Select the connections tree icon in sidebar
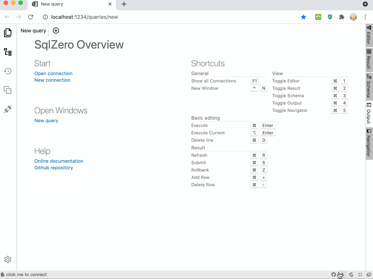The width and height of the screenshot is (373, 279). 8,52
